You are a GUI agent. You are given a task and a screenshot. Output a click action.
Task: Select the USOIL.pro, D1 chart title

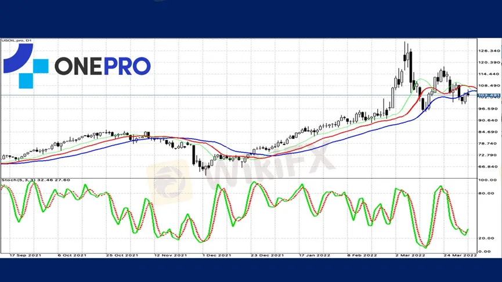[x=16, y=41]
